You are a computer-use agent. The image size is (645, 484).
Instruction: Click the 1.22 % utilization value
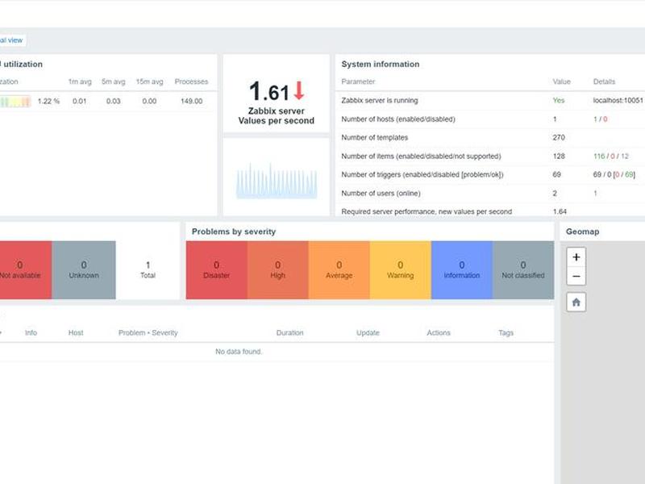tap(48, 102)
